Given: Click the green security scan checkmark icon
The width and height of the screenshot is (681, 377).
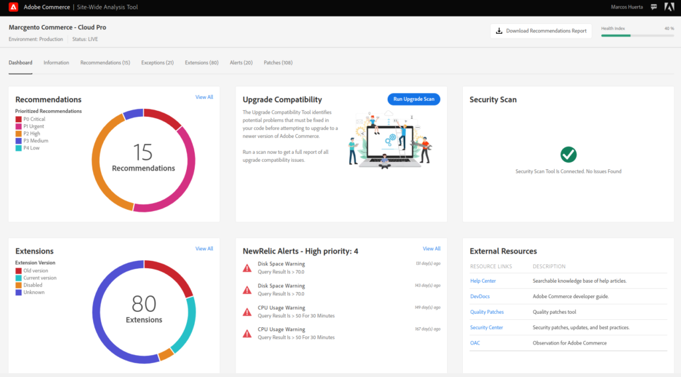Looking at the screenshot, I should 568,154.
